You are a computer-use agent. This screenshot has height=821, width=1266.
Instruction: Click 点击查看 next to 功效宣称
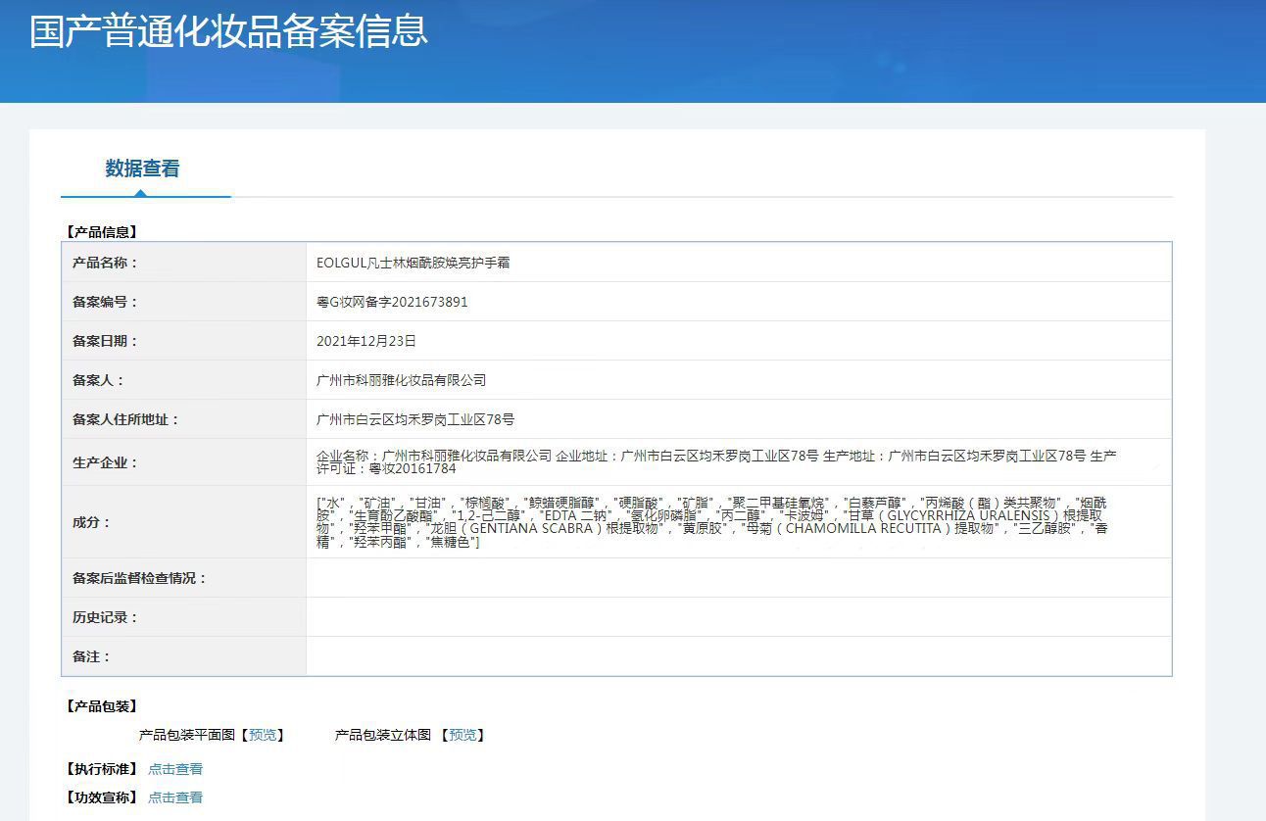175,797
